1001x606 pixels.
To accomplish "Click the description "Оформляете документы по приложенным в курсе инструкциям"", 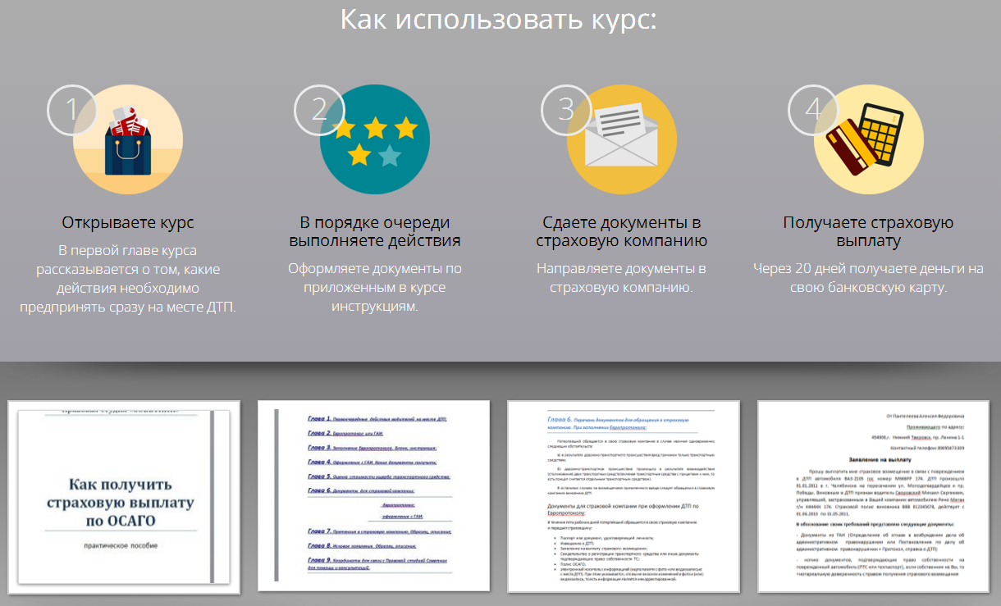I will (x=375, y=288).
